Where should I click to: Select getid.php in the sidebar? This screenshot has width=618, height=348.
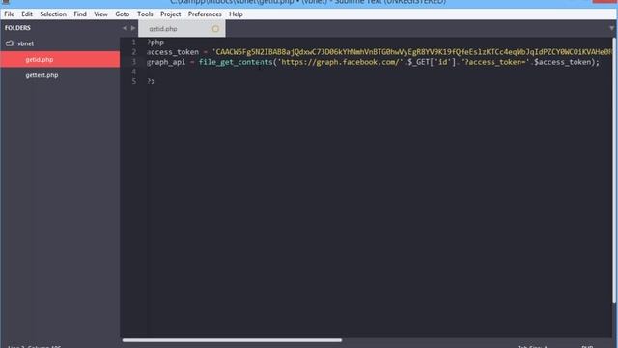(60, 60)
